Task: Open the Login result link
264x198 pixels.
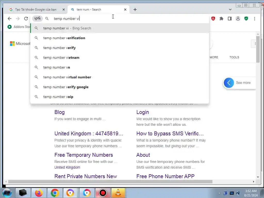Action: pos(143,112)
